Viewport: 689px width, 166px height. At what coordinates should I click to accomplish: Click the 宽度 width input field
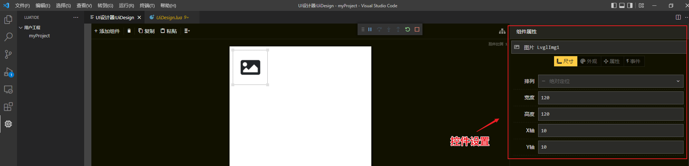[x=610, y=98]
